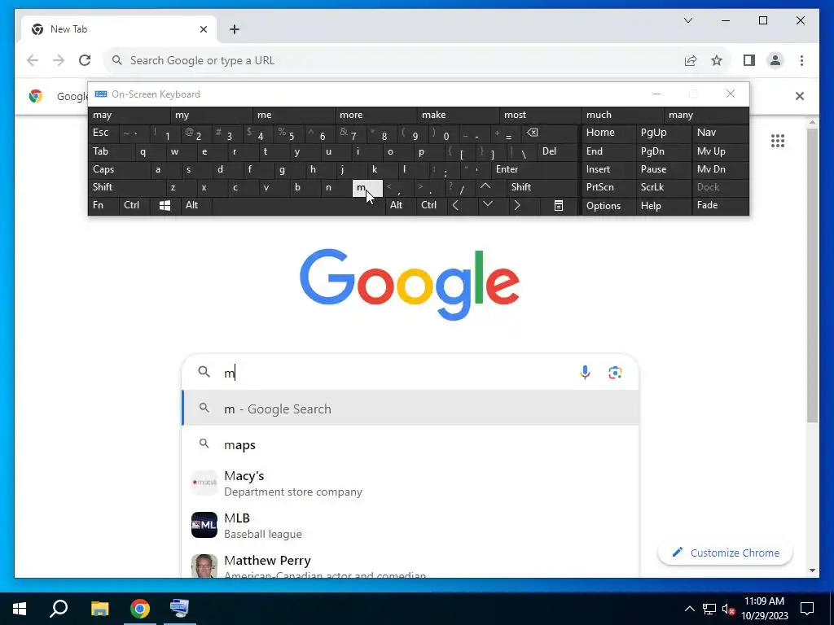Click the up arrow key on keyboard

[485, 186]
